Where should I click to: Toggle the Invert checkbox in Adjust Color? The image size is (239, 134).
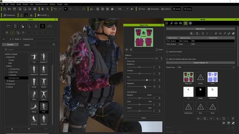tap(157, 50)
